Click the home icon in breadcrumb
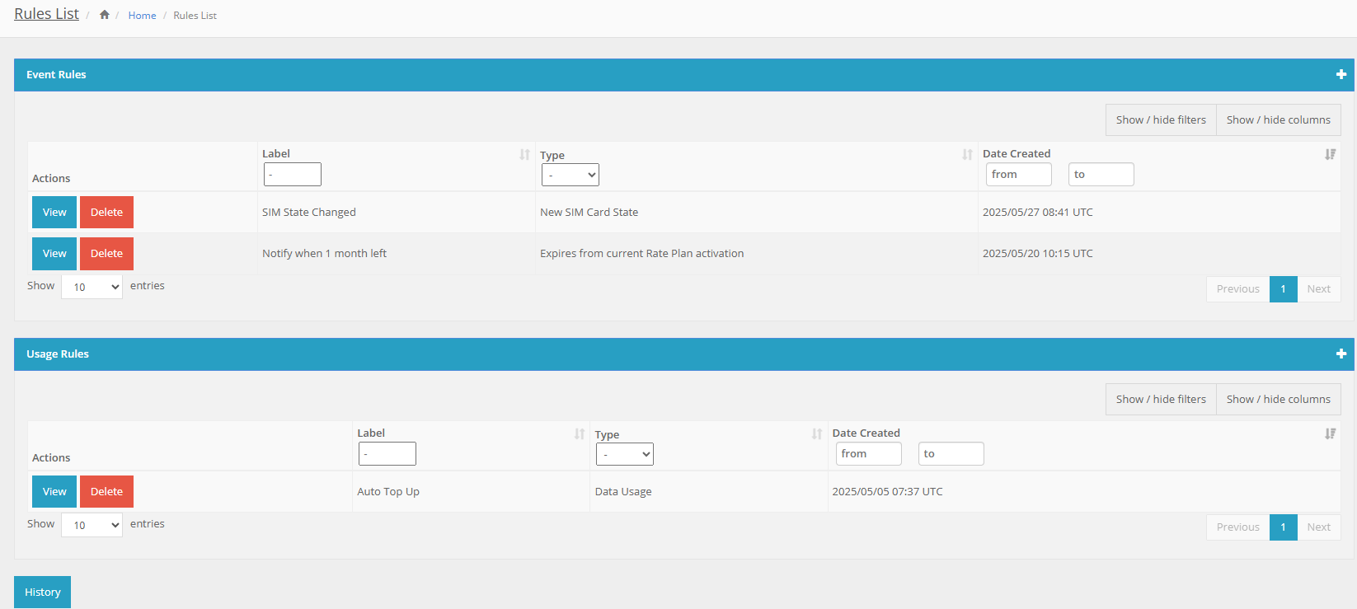 pos(105,15)
